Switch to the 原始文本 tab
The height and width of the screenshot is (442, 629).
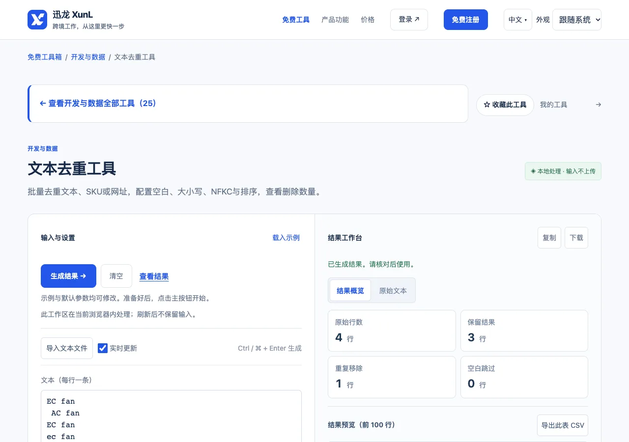point(393,290)
